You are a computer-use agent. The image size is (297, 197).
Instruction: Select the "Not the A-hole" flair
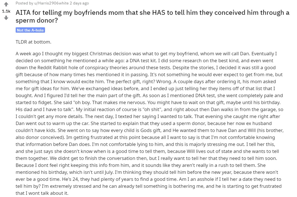tap(30, 30)
